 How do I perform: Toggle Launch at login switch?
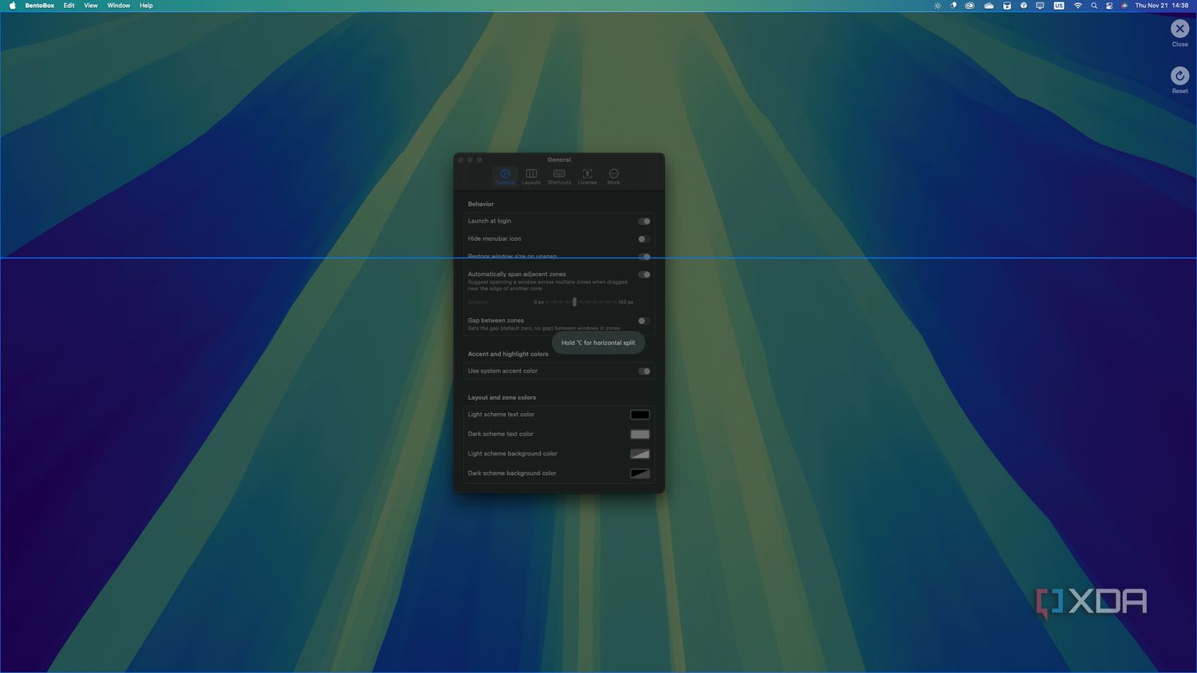pyautogui.click(x=644, y=222)
